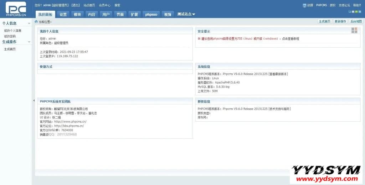
Task: Open 修改密码 in the sidebar
Action: click(10, 36)
